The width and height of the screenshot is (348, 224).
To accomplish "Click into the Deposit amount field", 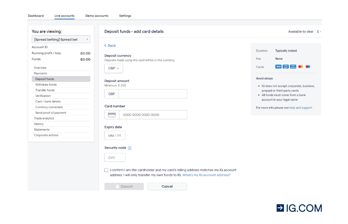I will 153,94.
